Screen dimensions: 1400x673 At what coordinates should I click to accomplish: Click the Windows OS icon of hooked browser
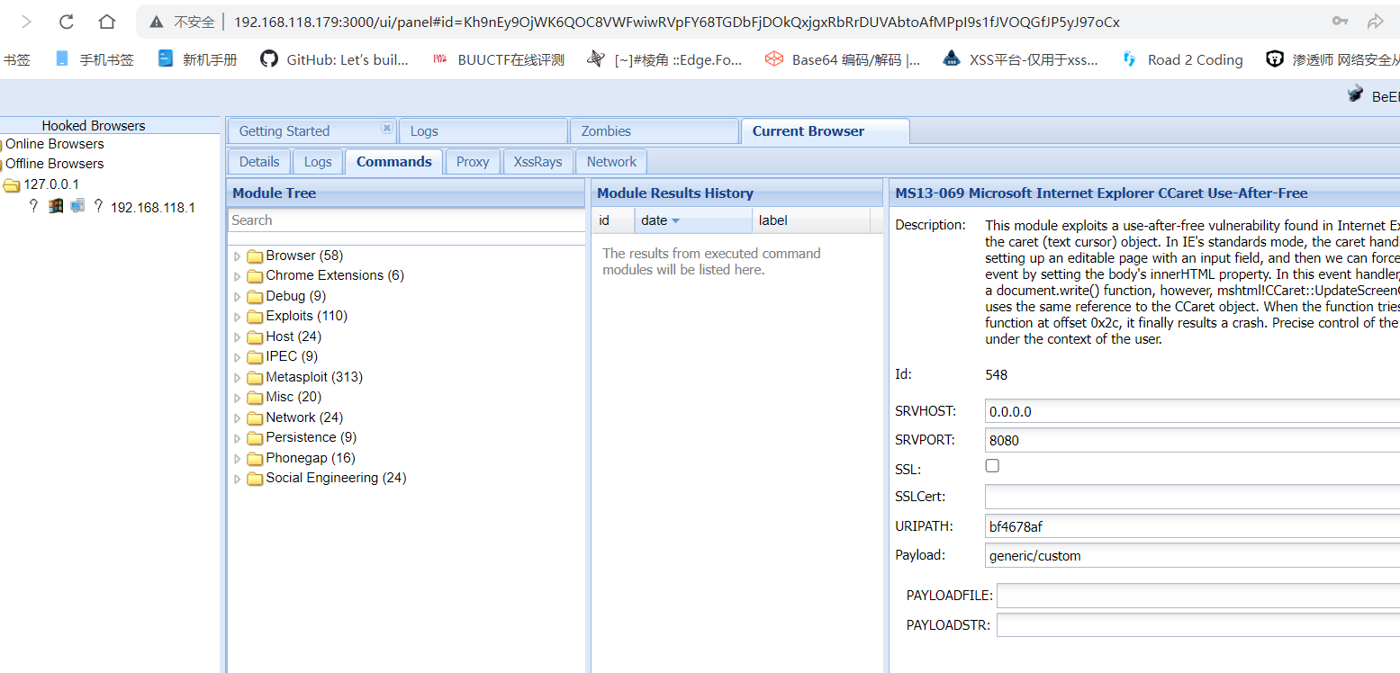[56, 206]
